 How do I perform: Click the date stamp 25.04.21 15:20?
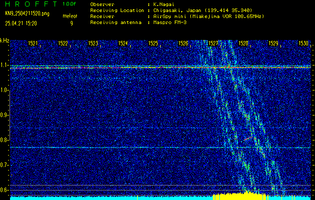coord(21,23)
